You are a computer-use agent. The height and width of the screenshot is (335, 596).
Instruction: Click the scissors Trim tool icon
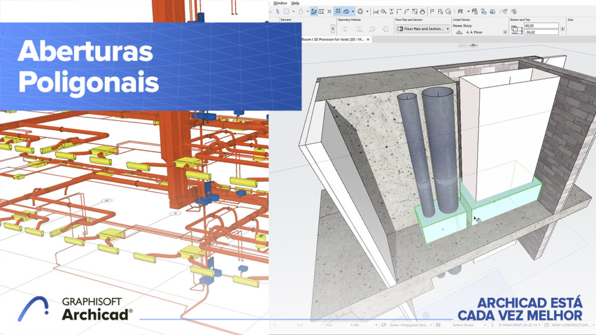pos(375,11)
